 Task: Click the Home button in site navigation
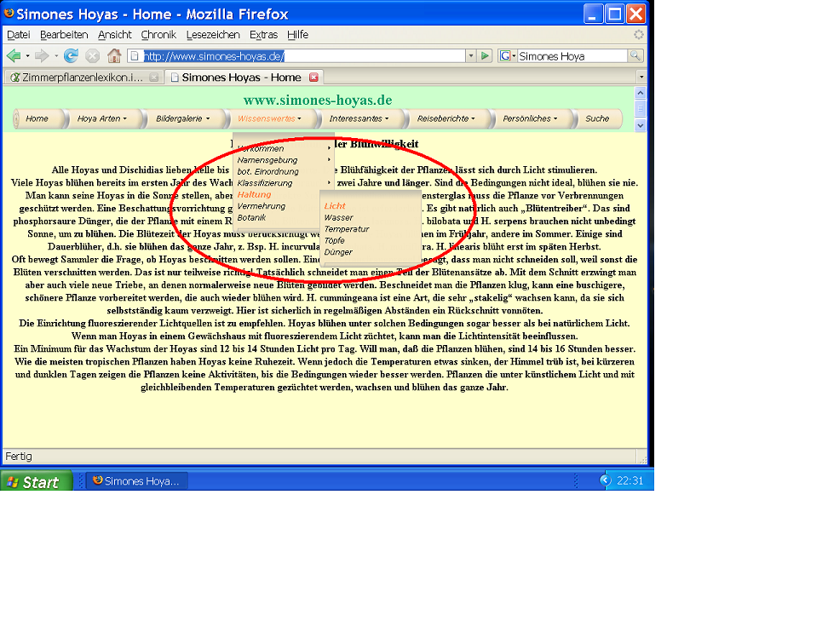[37, 118]
